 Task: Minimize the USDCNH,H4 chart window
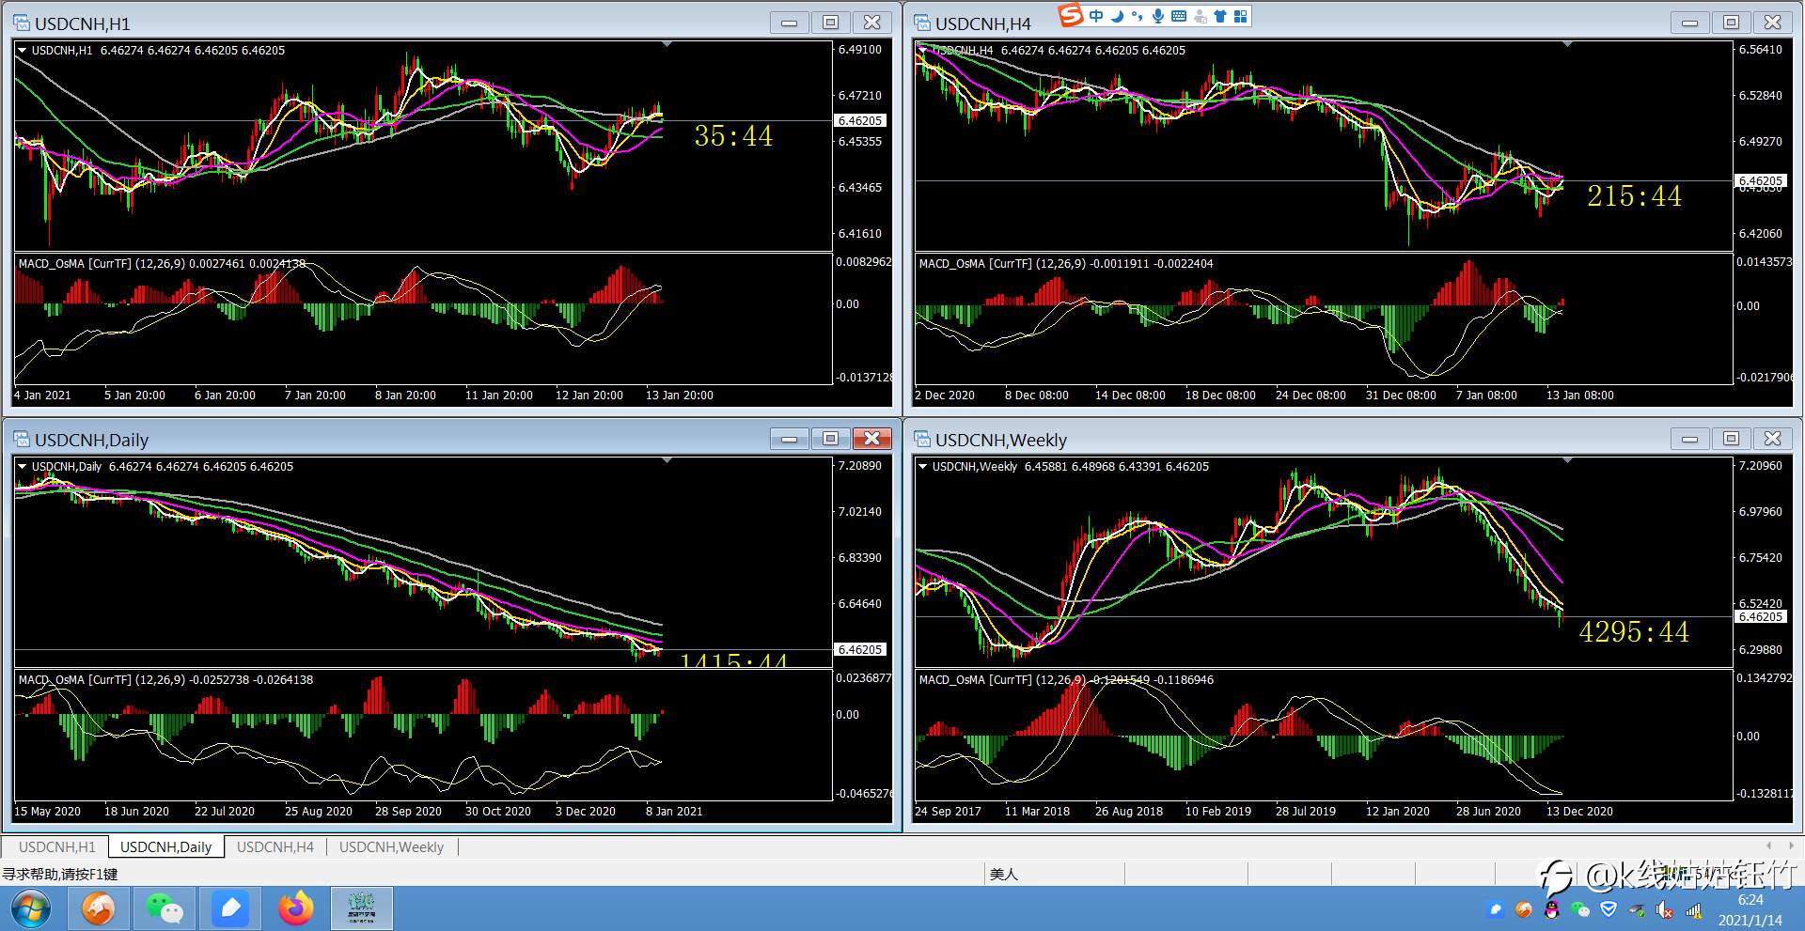(x=1689, y=23)
